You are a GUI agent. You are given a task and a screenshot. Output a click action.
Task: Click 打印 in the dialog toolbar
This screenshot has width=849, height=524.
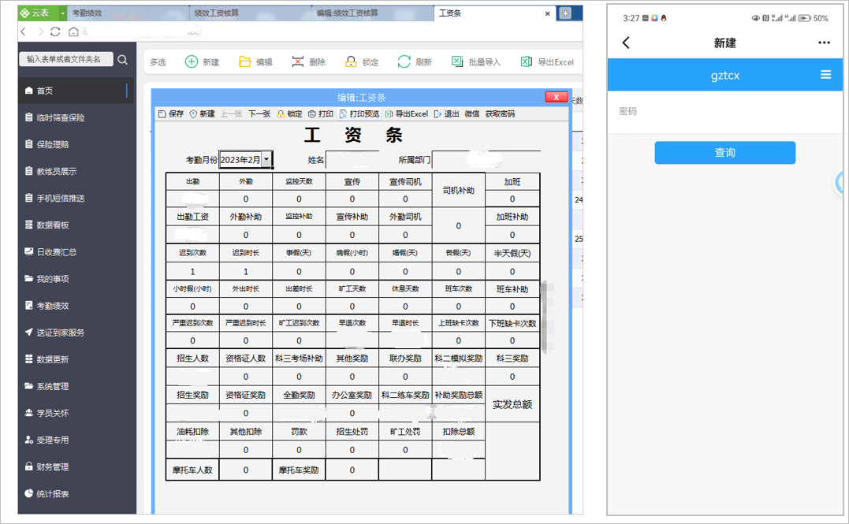click(321, 113)
